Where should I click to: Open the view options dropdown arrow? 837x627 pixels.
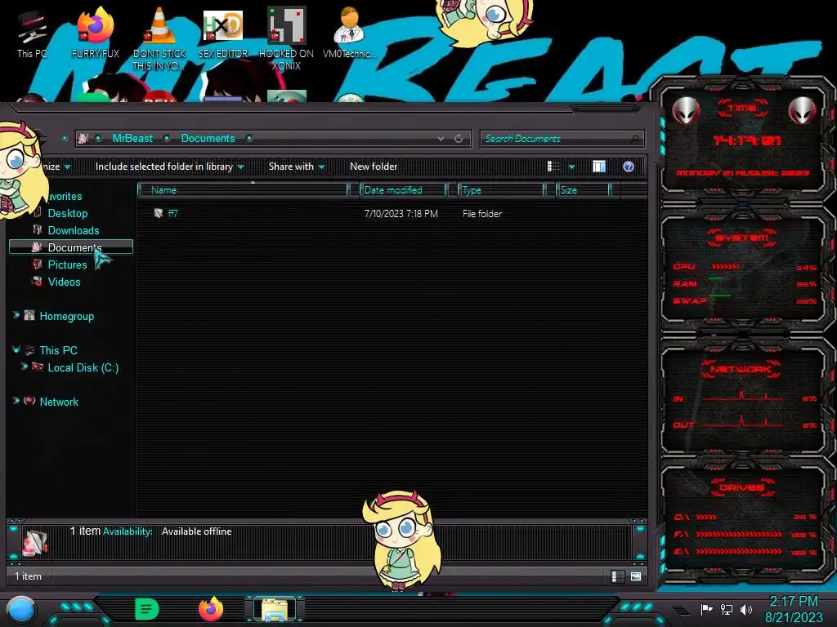[571, 167]
